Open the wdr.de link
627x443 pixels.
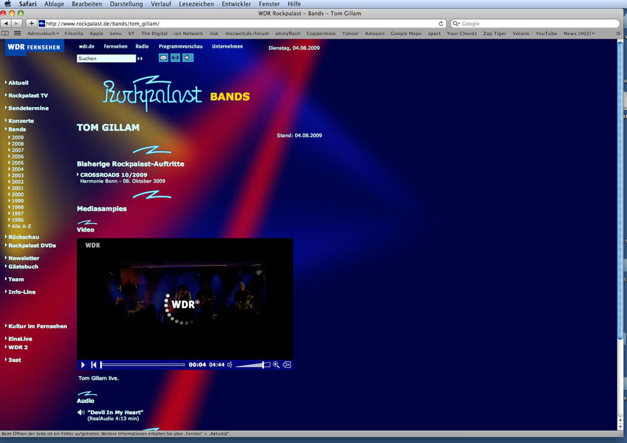pyautogui.click(x=86, y=46)
